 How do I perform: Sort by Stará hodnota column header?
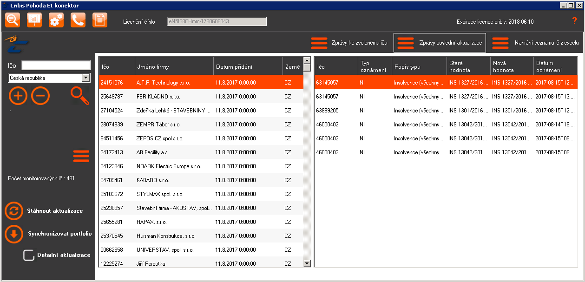point(468,66)
